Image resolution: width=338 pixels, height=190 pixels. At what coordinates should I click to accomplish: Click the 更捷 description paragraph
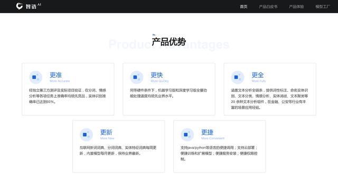click(219, 154)
